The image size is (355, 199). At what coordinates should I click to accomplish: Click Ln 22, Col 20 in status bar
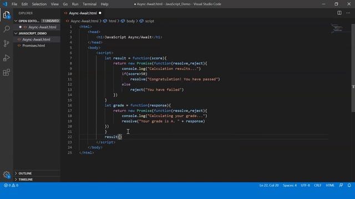269,185
